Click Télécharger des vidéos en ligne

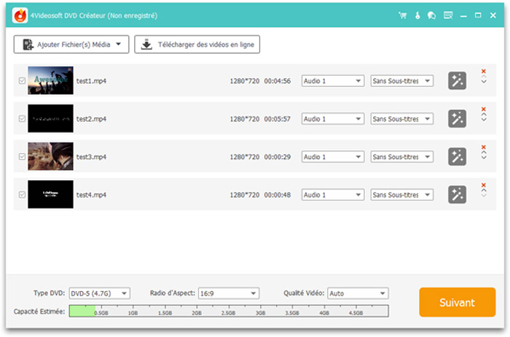[x=197, y=44]
